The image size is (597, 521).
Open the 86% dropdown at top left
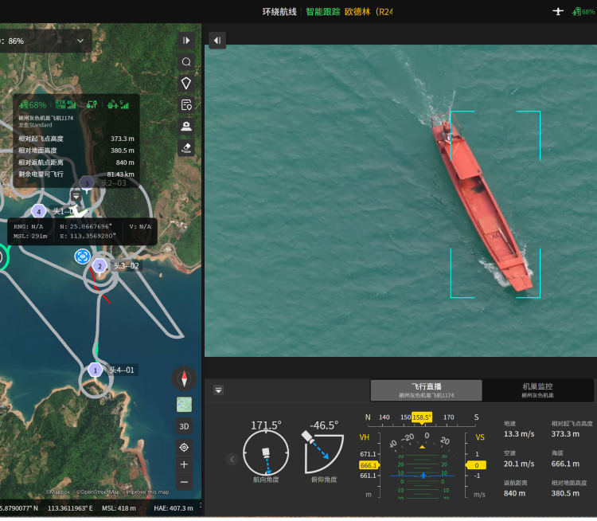pyautogui.click(x=80, y=41)
